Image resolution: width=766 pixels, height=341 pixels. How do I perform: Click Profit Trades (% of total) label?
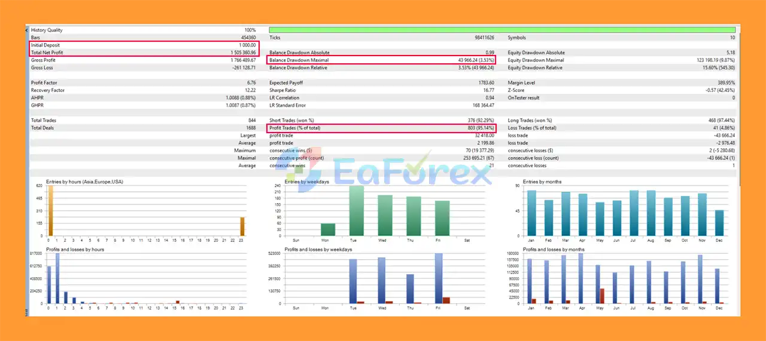pyautogui.click(x=294, y=128)
